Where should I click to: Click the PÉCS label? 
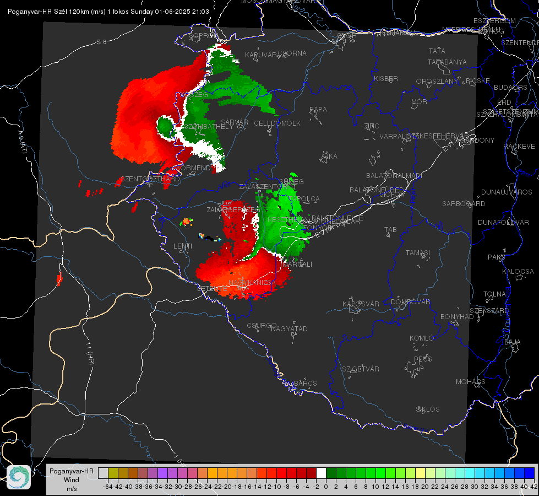422,359
